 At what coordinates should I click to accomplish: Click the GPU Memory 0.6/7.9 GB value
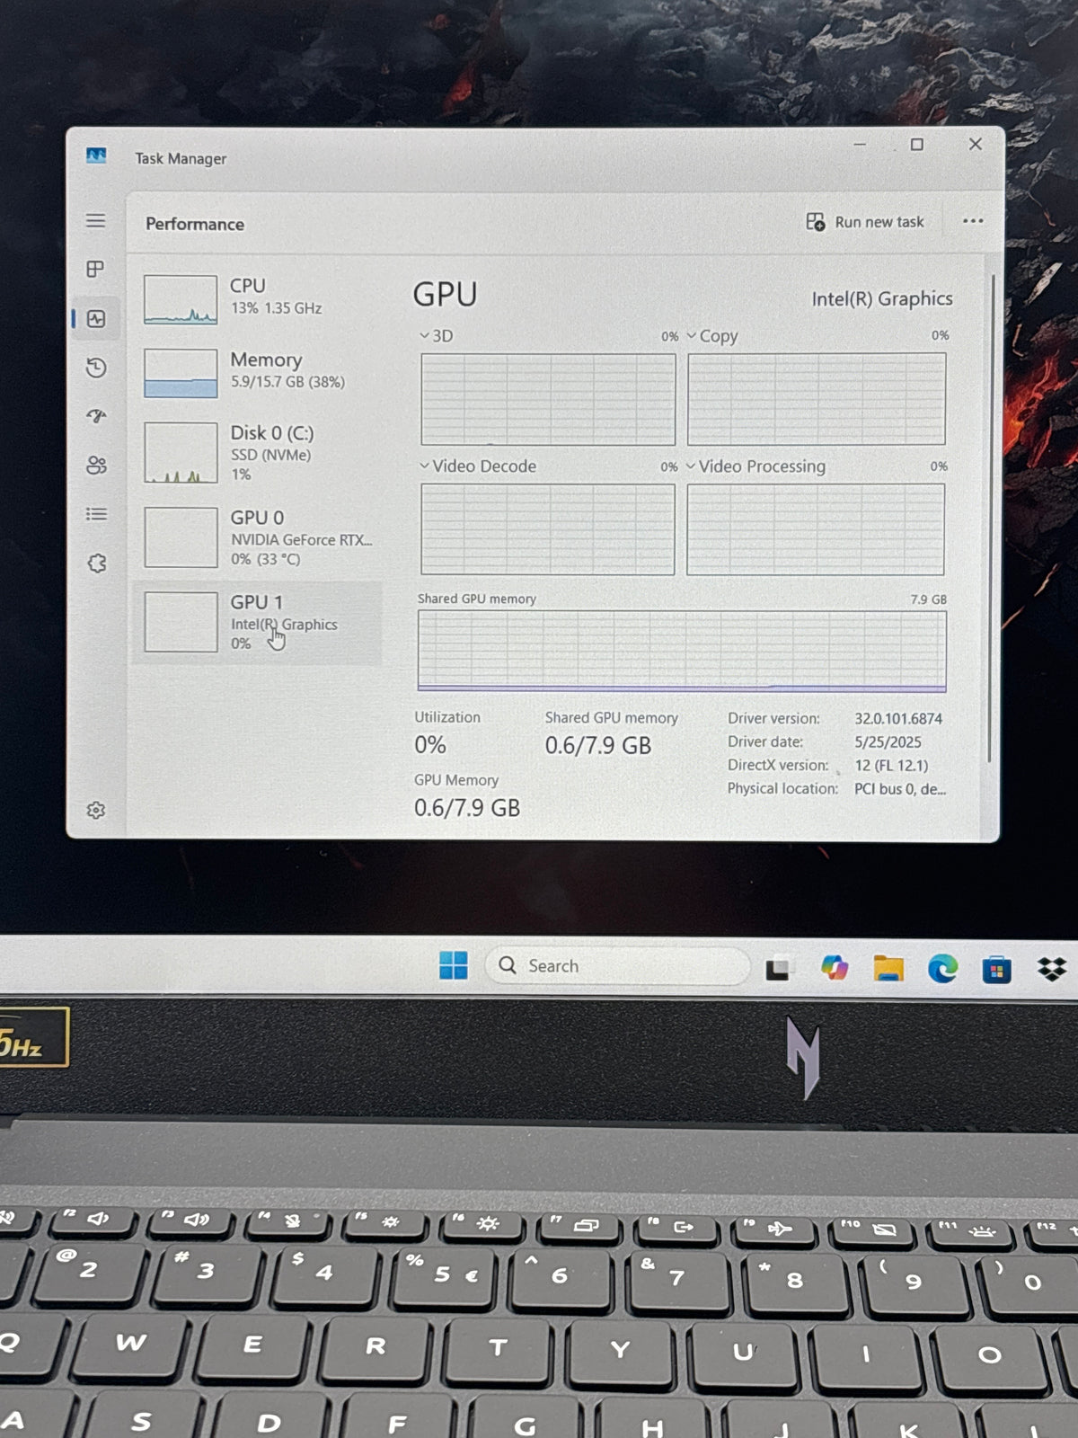(x=467, y=808)
